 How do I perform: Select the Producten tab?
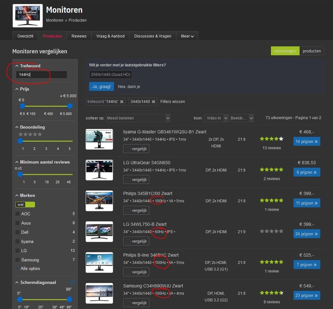click(x=52, y=36)
